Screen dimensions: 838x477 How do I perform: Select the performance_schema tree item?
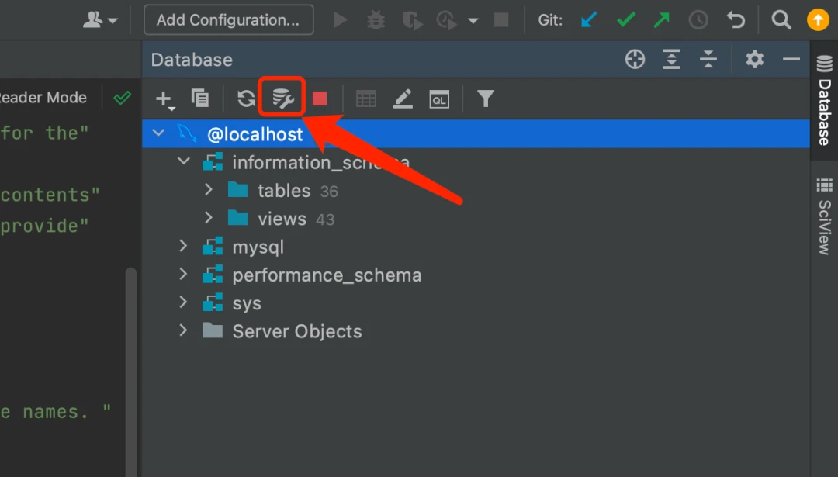[x=327, y=275]
